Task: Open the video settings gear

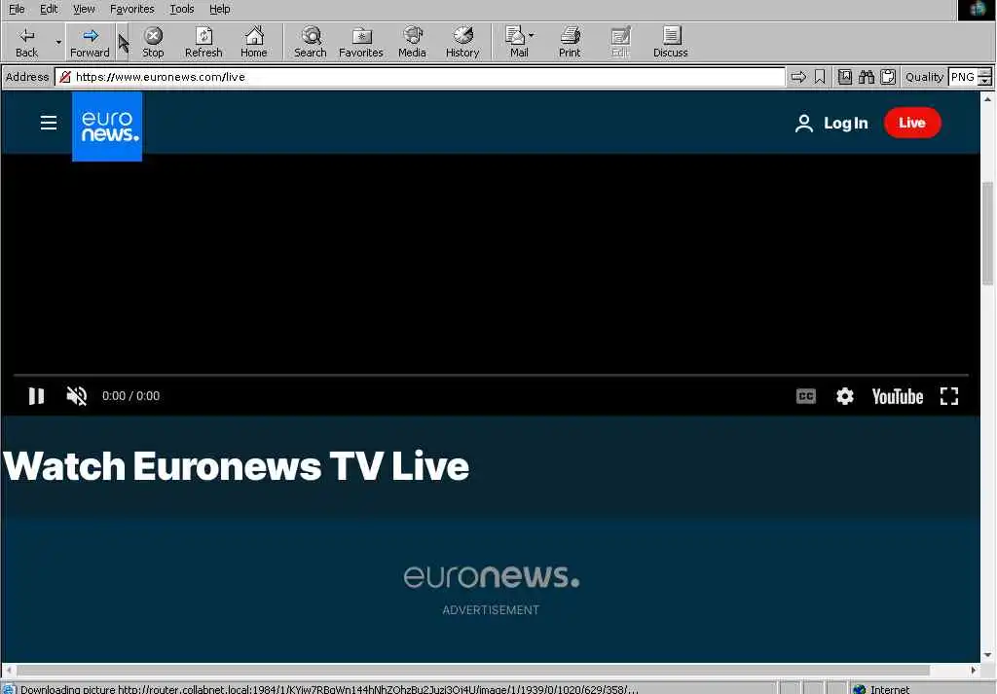Action: point(844,396)
